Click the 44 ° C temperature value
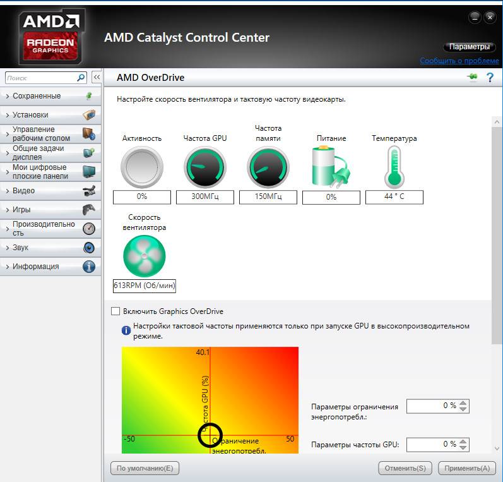Image resolution: width=503 pixels, height=482 pixels. pyautogui.click(x=394, y=196)
